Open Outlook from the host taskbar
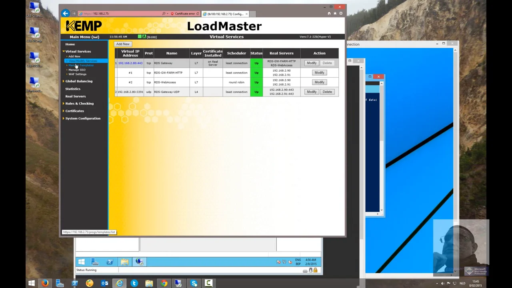The image size is (512, 288). (x=104, y=284)
